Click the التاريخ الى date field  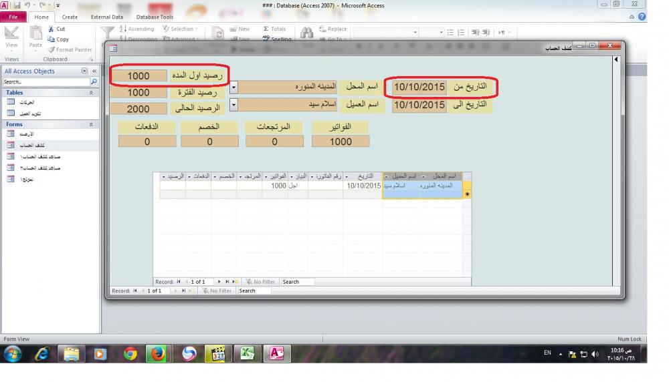pos(419,105)
